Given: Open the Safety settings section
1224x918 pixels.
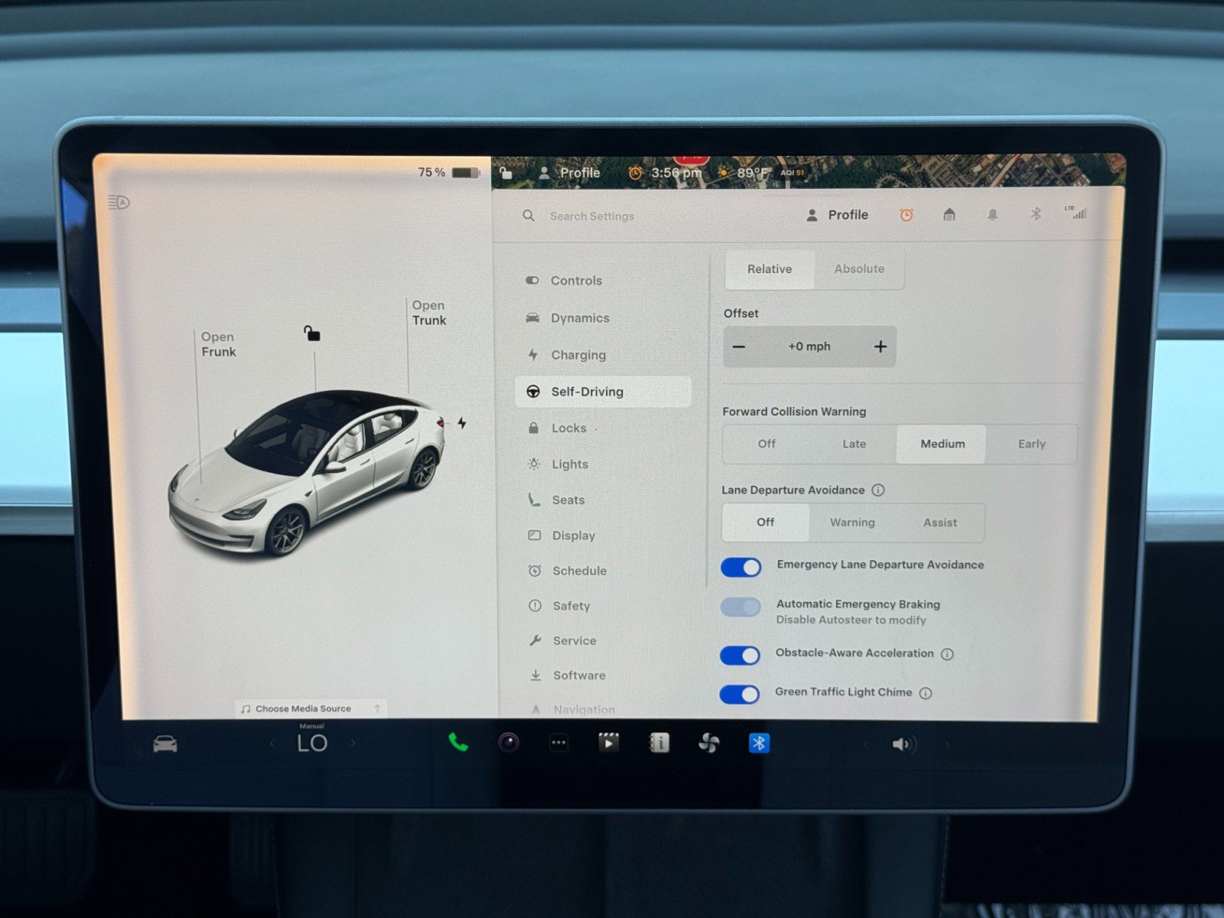Looking at the screenshot, I should (571, 605).
